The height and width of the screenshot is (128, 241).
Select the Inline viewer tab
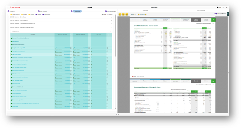coord(145,10)
